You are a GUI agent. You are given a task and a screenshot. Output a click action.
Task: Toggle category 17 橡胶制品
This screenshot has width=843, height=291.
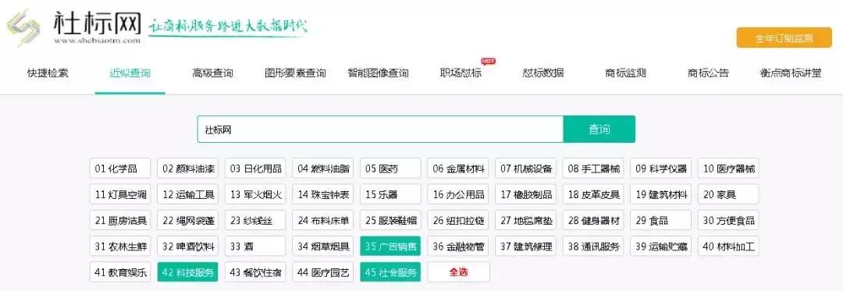526,194
